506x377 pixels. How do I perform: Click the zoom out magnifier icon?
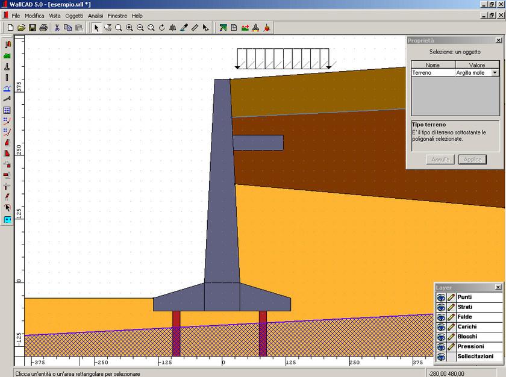(x=140, y=27)
